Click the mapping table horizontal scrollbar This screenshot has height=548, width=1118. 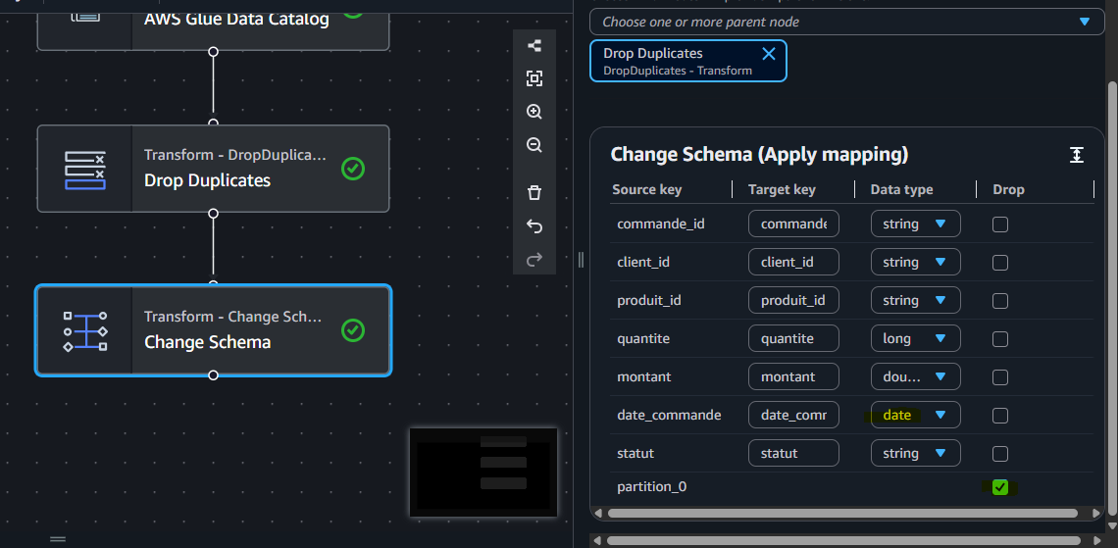(x=842, y=513)
